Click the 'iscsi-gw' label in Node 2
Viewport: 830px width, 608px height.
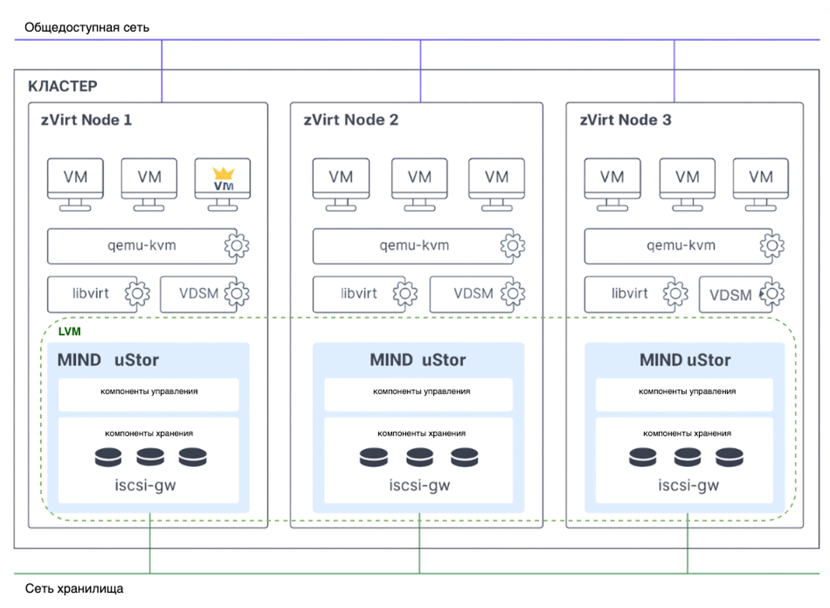[420, 486]
